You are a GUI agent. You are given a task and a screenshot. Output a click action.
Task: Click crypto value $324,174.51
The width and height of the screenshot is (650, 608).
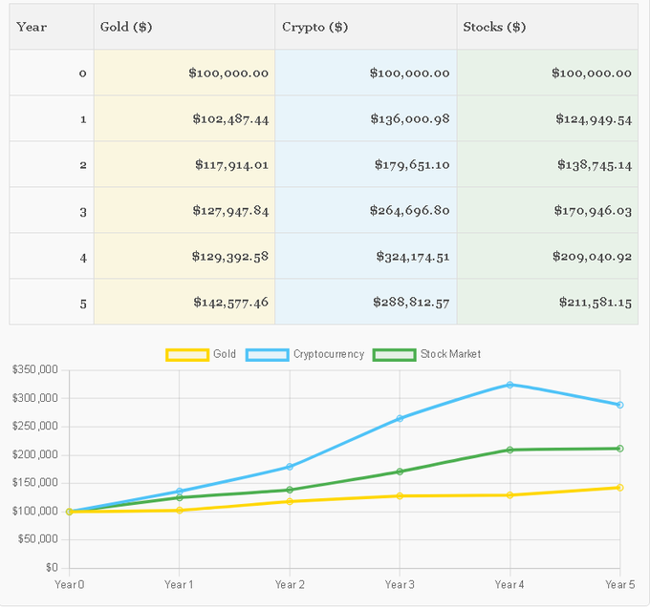tap(413, 257)
